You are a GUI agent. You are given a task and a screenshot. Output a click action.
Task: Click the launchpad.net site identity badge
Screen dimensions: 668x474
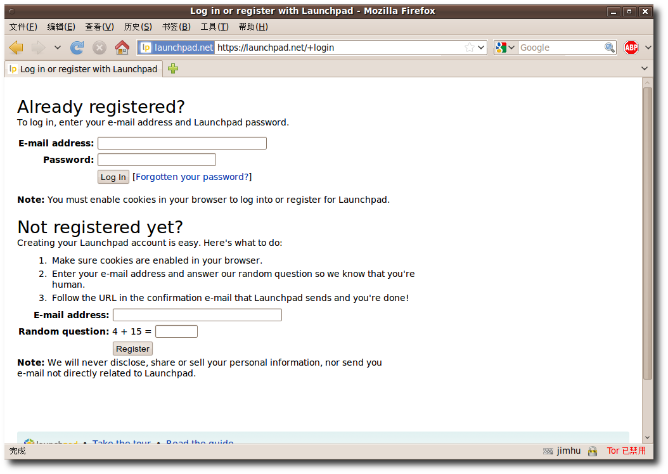click(177, 48)
